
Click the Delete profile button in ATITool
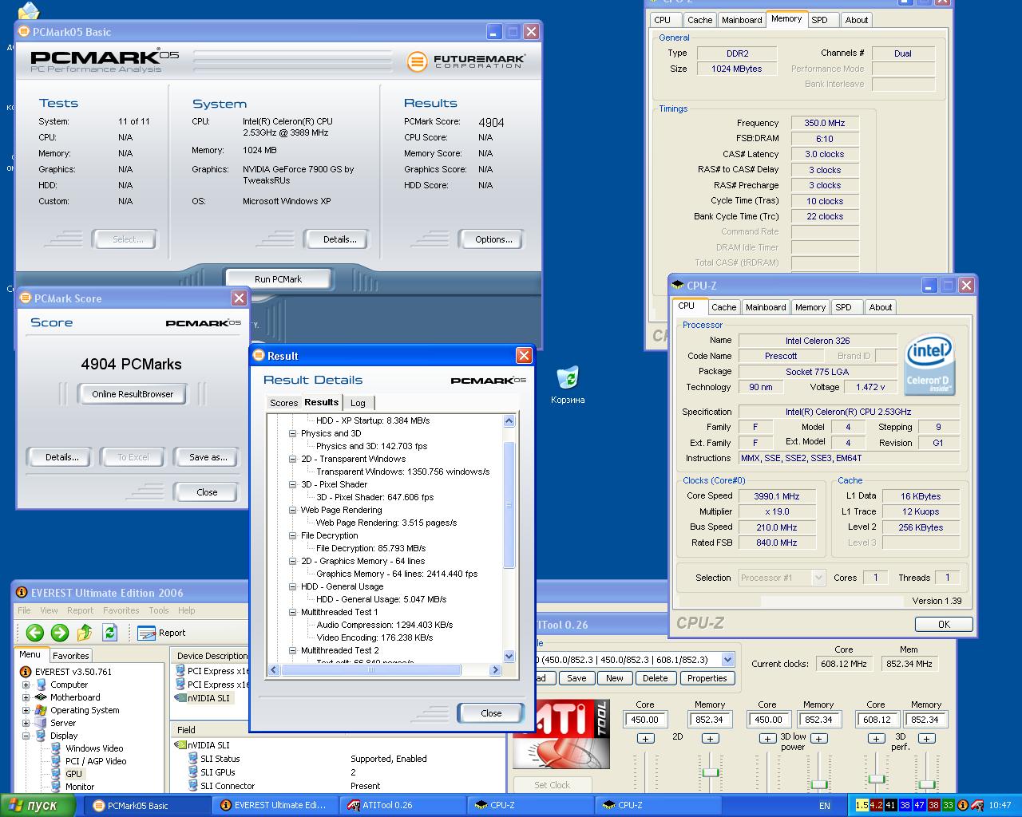click(655, 678)
